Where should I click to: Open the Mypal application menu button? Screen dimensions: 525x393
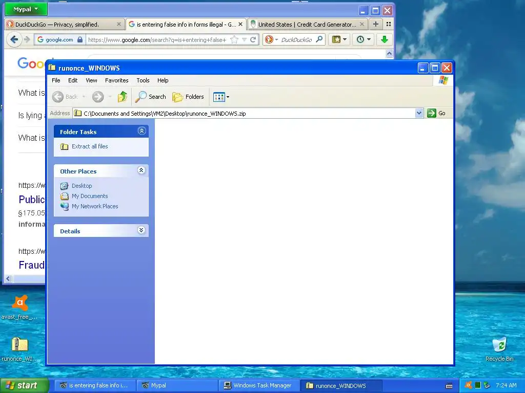(26, 9)
